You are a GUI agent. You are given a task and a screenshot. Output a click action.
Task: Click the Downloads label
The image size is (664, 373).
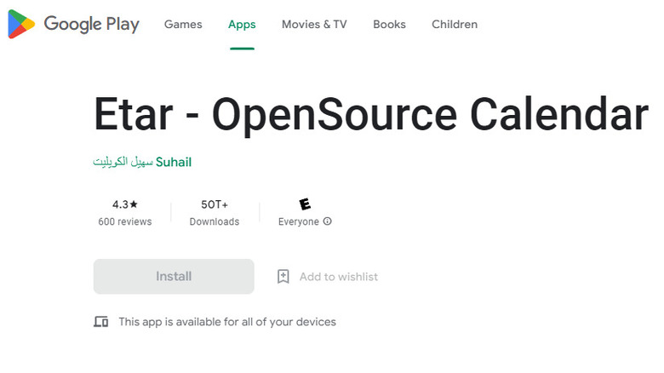pyautogui.click(x=215, y=221)
